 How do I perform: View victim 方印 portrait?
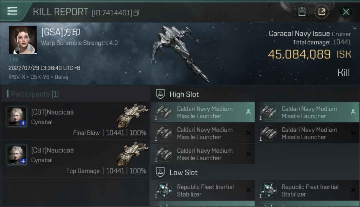(x=23, y=40)
